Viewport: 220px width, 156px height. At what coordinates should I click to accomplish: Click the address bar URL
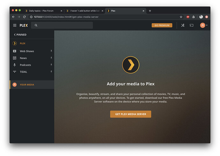[66, 17]
